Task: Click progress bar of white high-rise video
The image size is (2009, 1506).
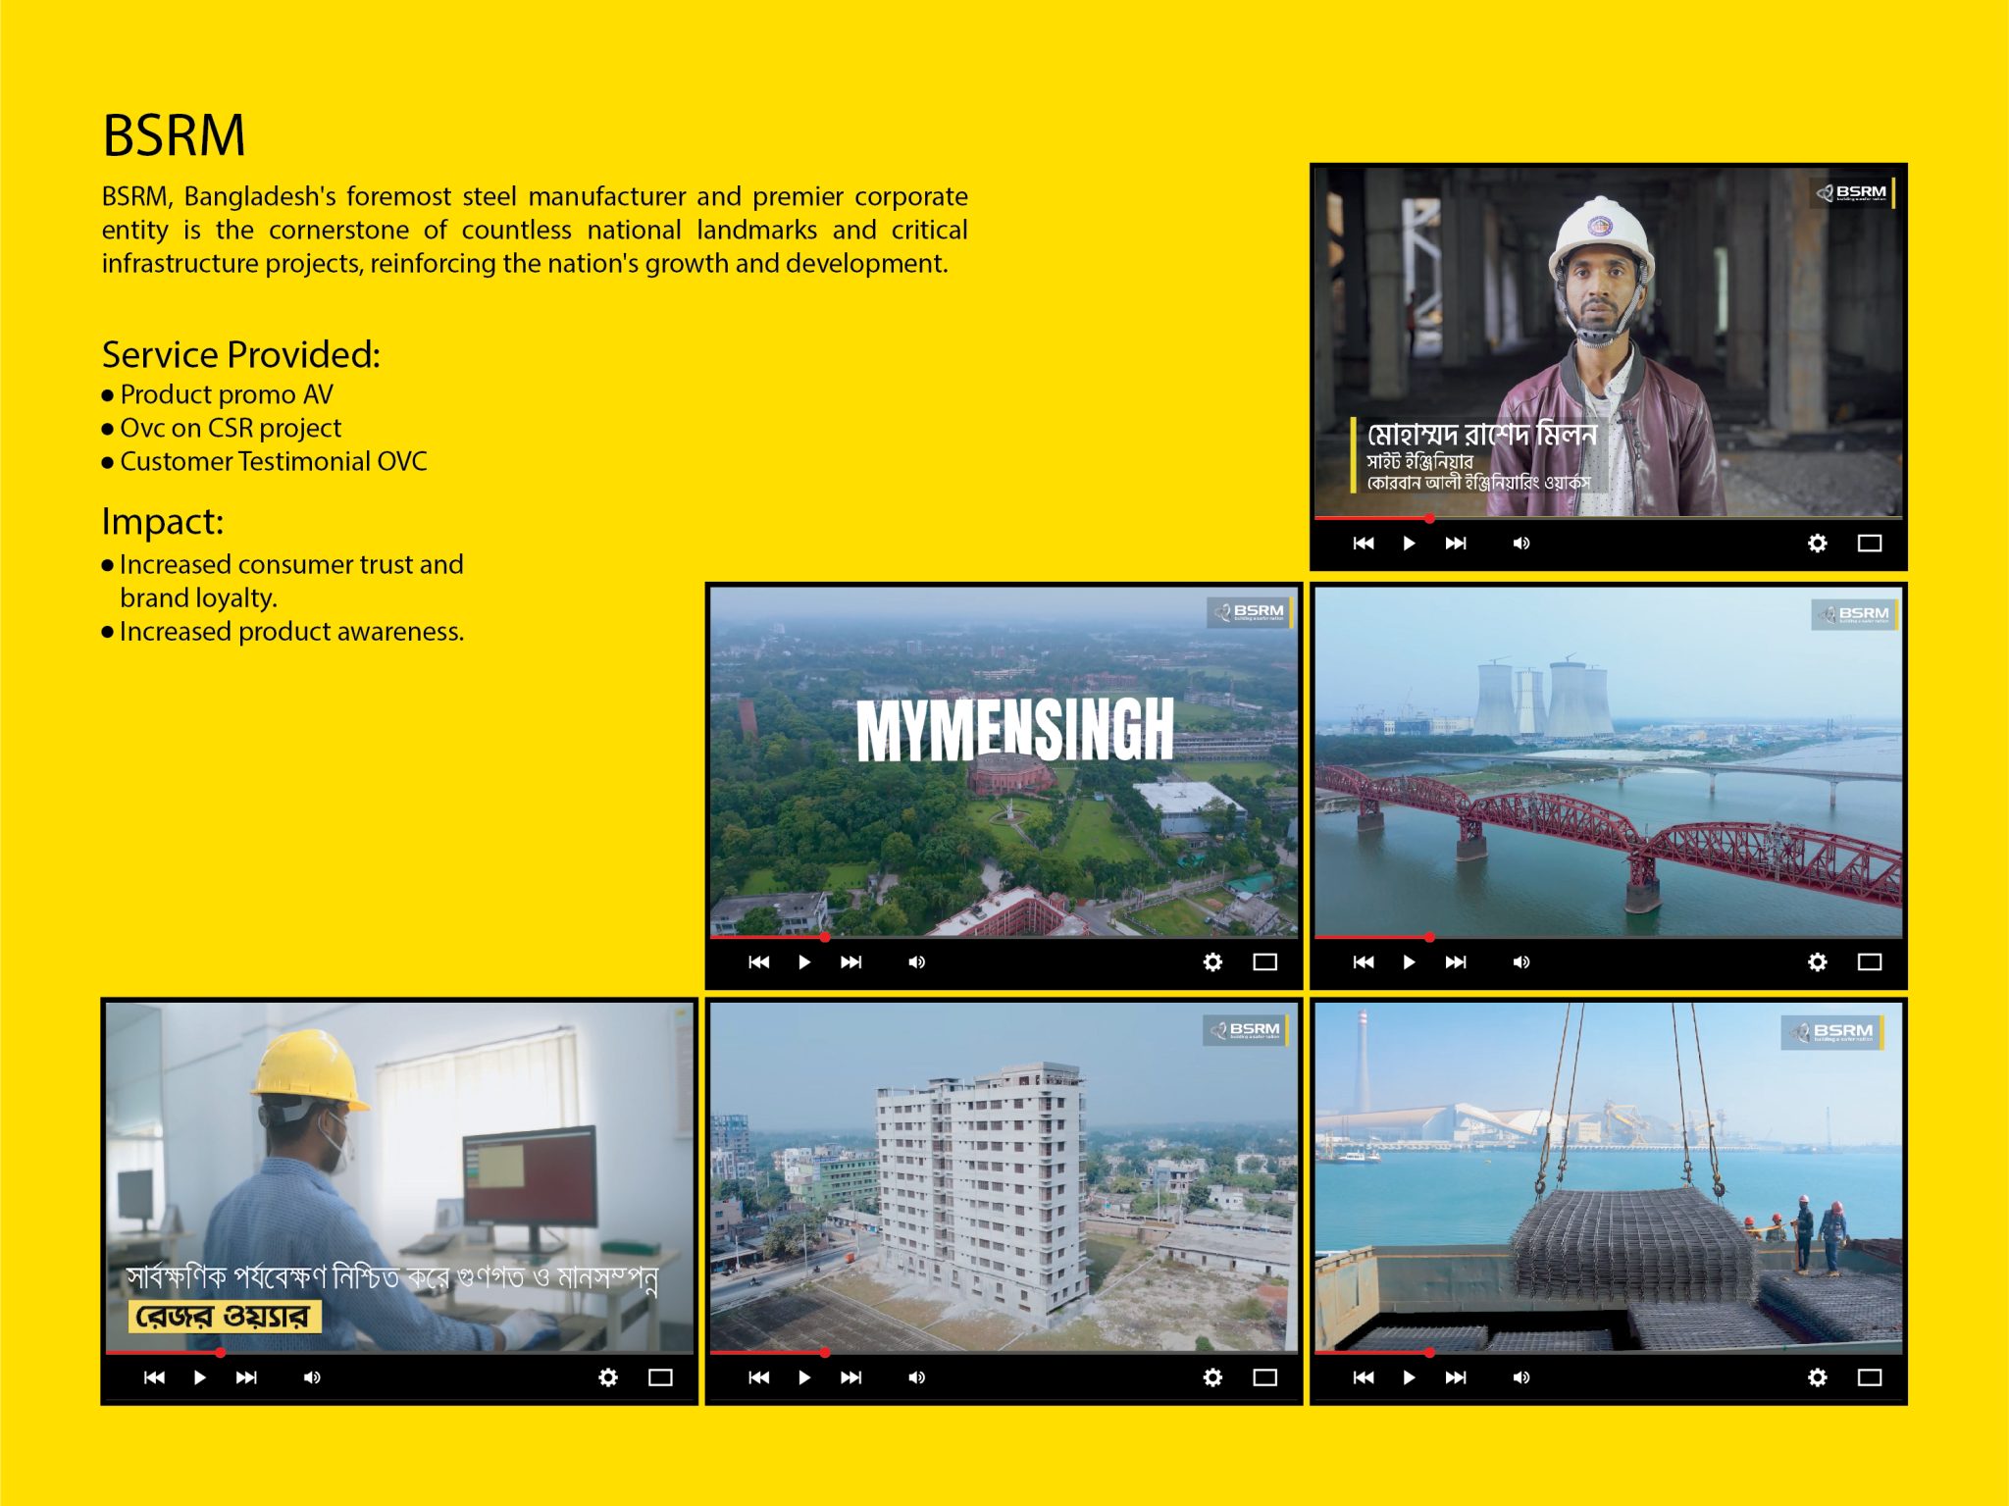Action: click(1004, 1352)
